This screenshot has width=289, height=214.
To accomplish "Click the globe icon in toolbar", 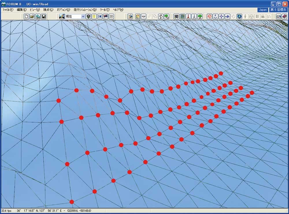I will click(239, 16).
